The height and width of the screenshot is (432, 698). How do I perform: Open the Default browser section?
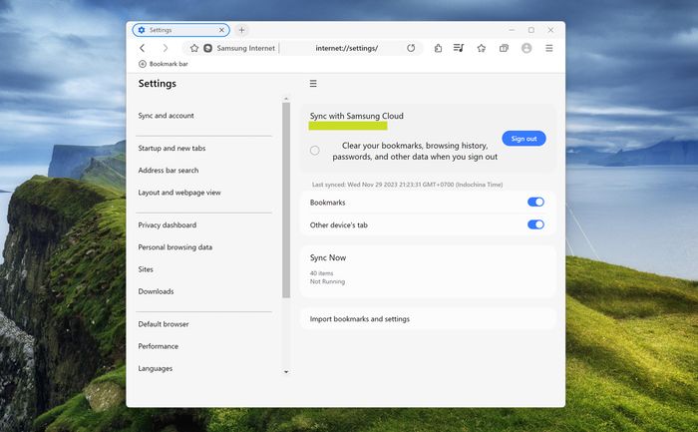[164, 324]
